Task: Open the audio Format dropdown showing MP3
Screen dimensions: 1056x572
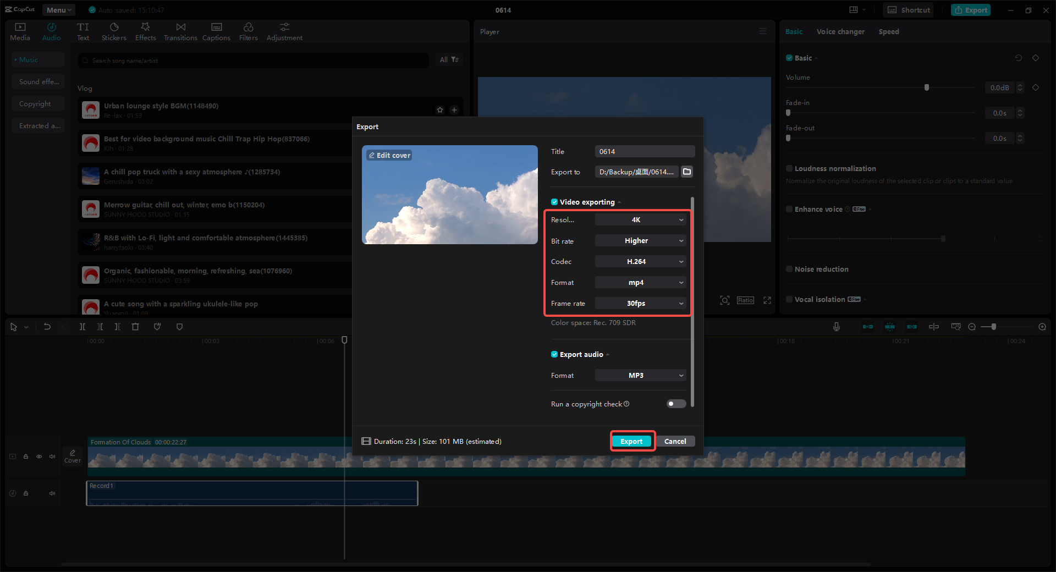Action: (x=640, y=375)
